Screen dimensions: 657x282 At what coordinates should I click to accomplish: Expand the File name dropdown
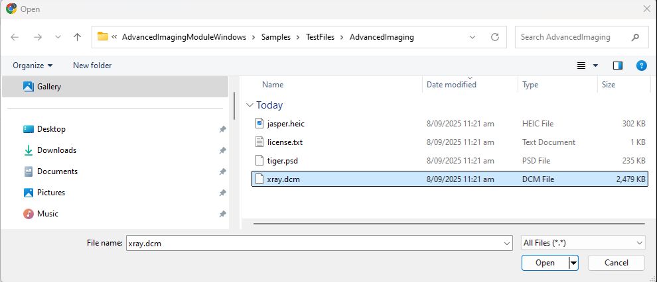coord(508,243)
